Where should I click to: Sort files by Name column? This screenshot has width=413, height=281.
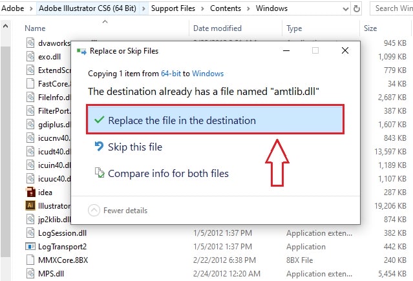pyautogui.click(x=35, y=28)
